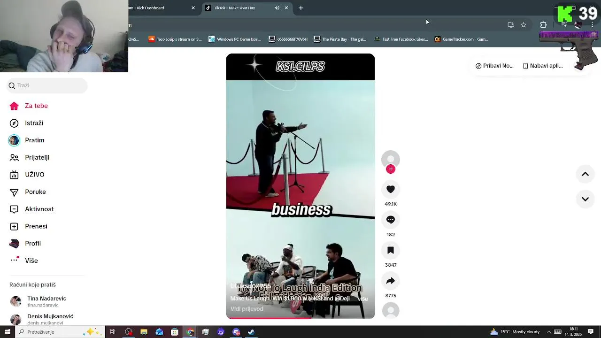
Task: Open the Prijatelji friends page
Action: pyautogui.click(x=30, y=157)
